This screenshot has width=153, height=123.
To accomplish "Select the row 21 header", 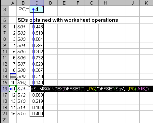I will [5, 120].
